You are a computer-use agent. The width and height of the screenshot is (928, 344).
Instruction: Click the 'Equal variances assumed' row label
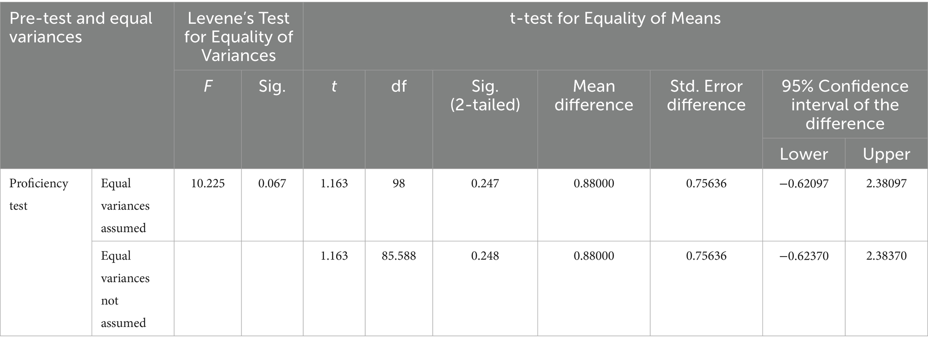click(x=125, y=205)
